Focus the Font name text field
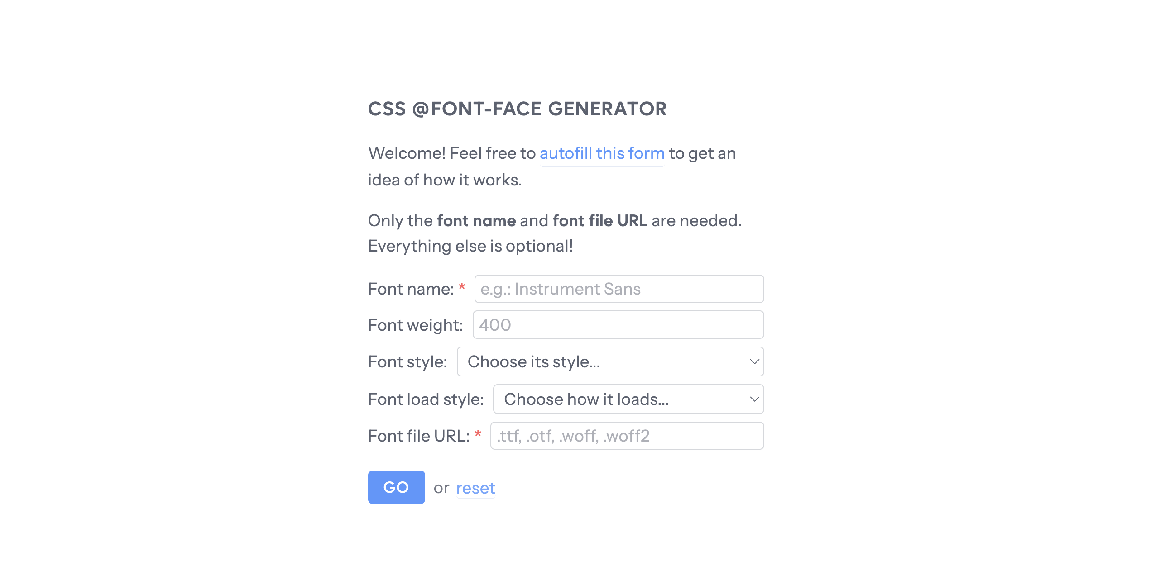 [x=618, y=289]
